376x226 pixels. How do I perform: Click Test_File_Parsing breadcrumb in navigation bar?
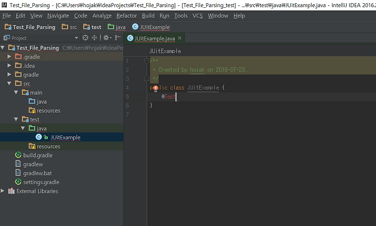pos(30,27)
